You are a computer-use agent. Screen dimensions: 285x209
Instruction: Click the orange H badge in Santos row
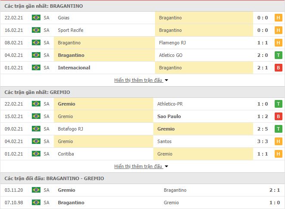pos(278,141)
